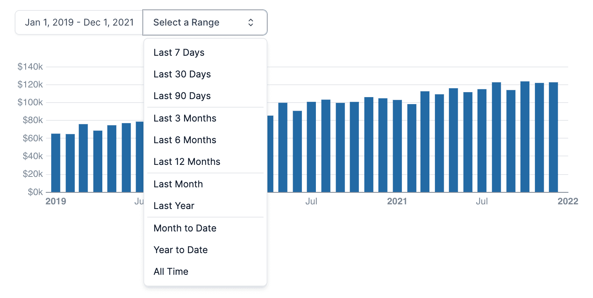Select Last 3 Months option
593x298 pixels.
click(184, 118)
